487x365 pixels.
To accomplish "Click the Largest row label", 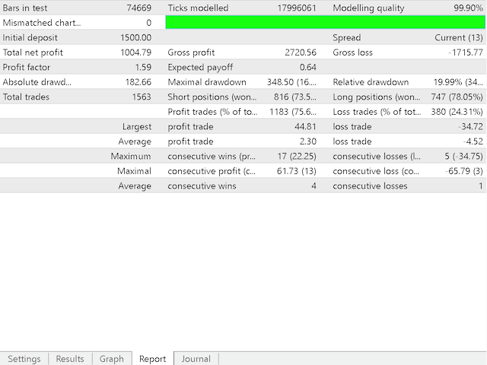I will coord(137,127).
